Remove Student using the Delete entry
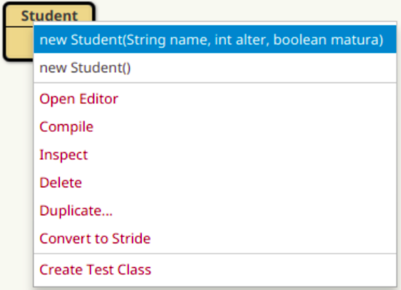The width and height of the screenshot is (401, 290). (60, 183)
